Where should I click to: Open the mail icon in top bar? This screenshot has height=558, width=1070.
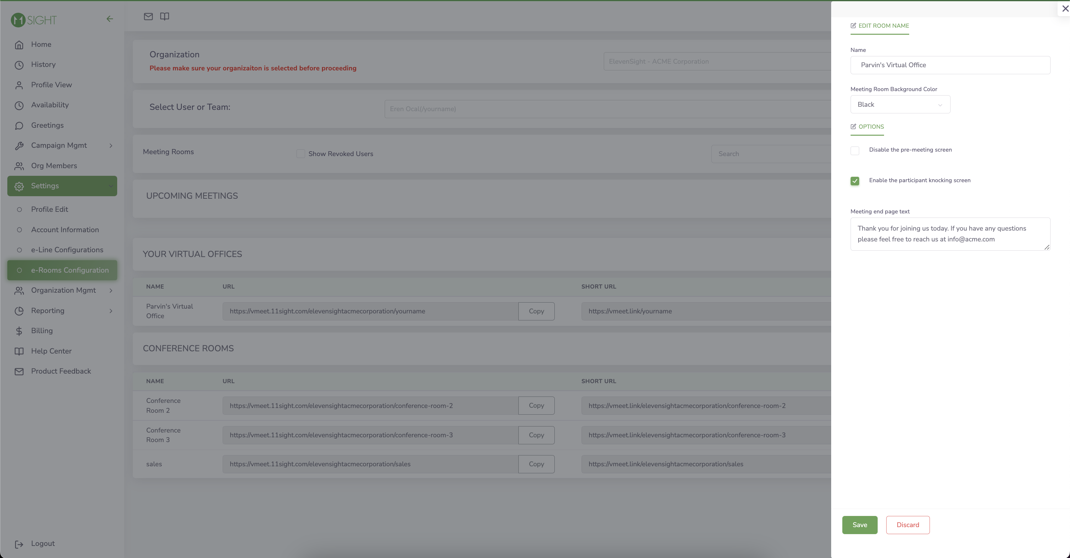pos(148,17)
